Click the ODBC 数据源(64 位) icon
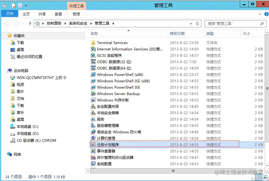Viewport: 269px width, 181px height. [x=93, y=68]
